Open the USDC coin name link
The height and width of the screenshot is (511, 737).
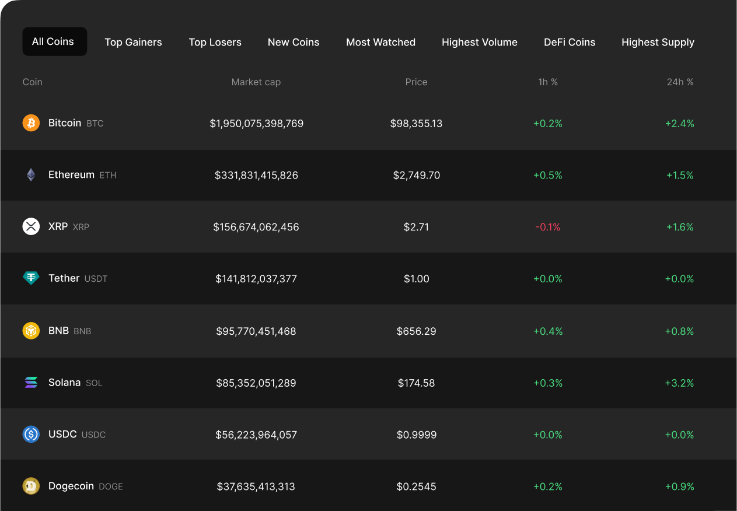tap(62, 435)
